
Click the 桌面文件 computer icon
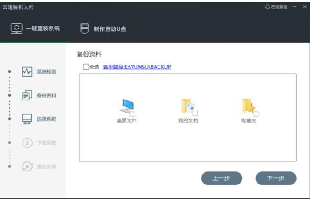click(126, 106)
